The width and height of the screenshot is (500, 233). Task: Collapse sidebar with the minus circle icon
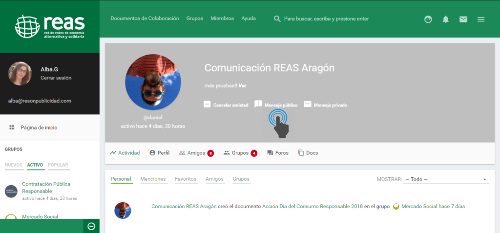(91, 226)
